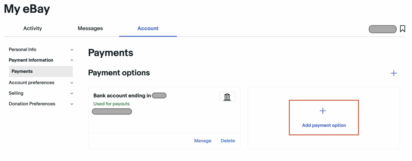Click the plus icon above Add payment option

click(x=323, y=111)
